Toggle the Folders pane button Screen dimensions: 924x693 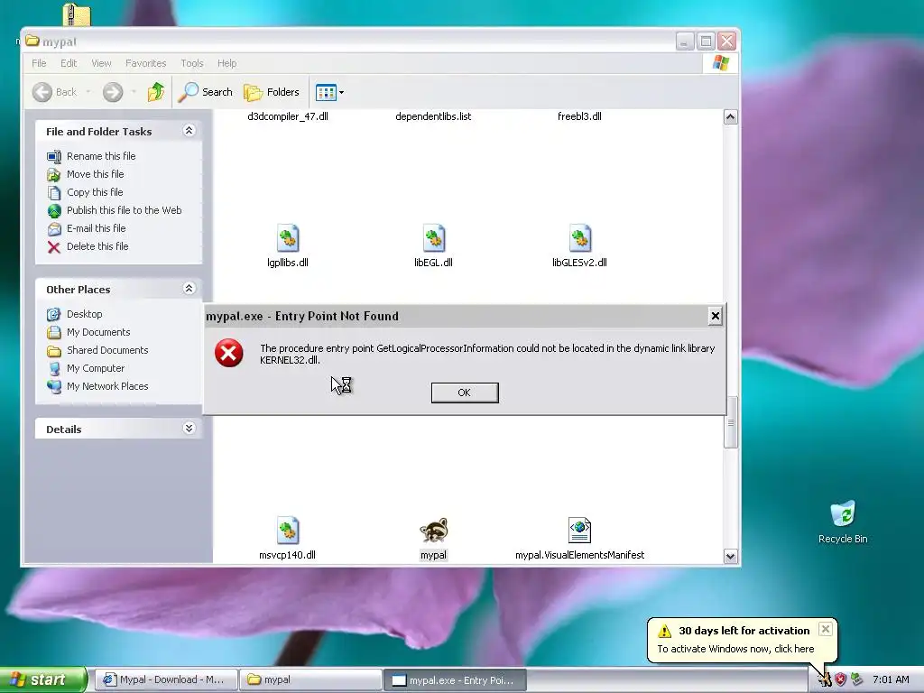[272, 92]
